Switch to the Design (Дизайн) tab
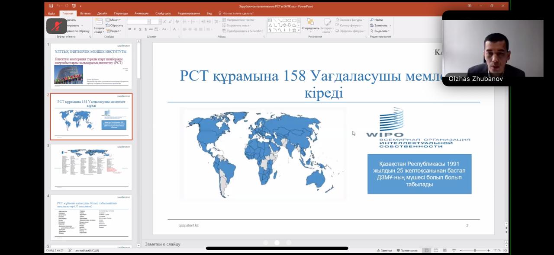 [x=102, y=13]
